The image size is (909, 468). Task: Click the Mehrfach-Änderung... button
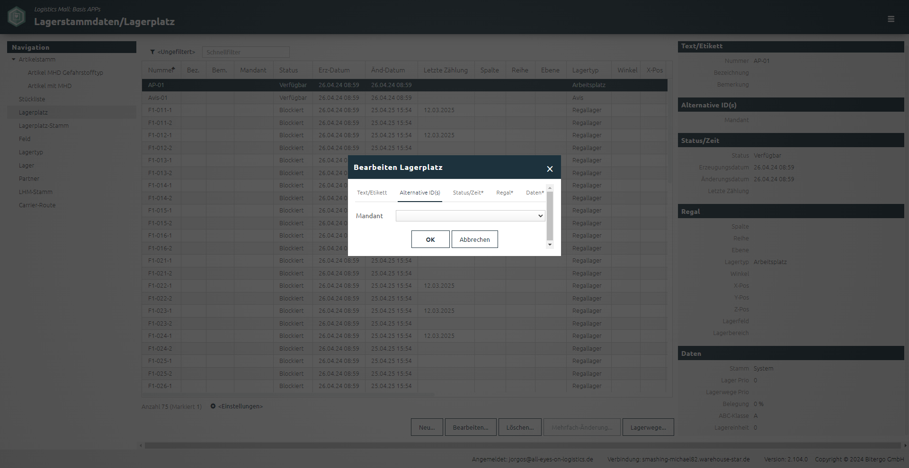coord(582,427)
